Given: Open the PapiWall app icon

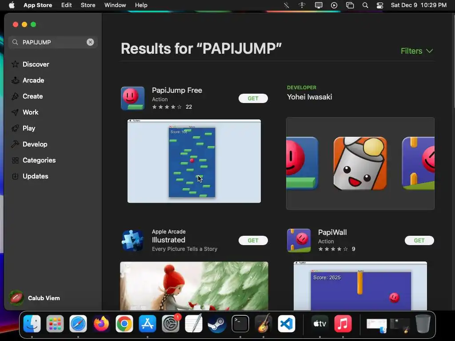Looking at the screenshot, I should tap(299, 240).
